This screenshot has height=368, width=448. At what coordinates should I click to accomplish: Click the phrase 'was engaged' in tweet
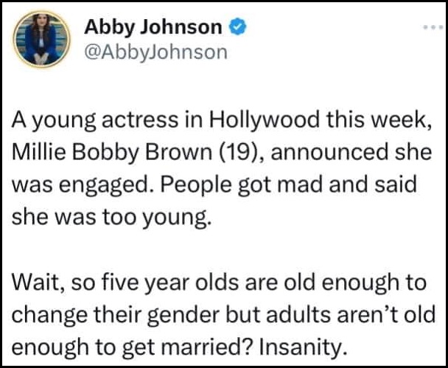[84, 185]
